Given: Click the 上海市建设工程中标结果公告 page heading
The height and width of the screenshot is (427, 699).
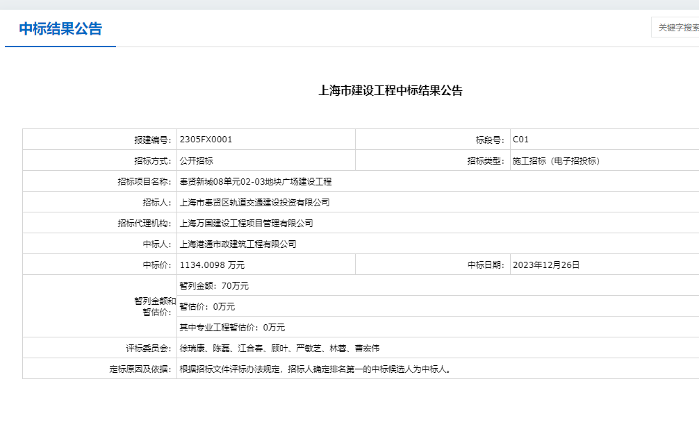Looking at the screenshot, I should click(x=390, y=90).
